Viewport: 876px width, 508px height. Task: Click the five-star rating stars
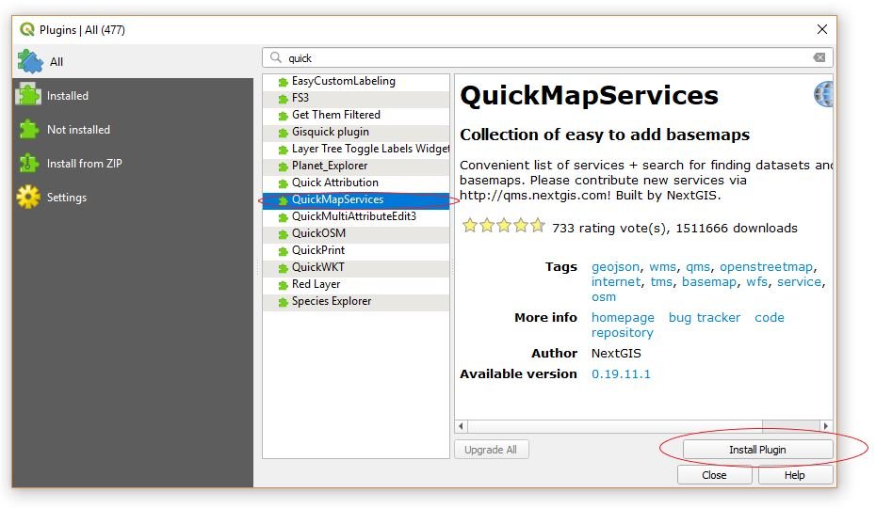[x=503, y=226]
